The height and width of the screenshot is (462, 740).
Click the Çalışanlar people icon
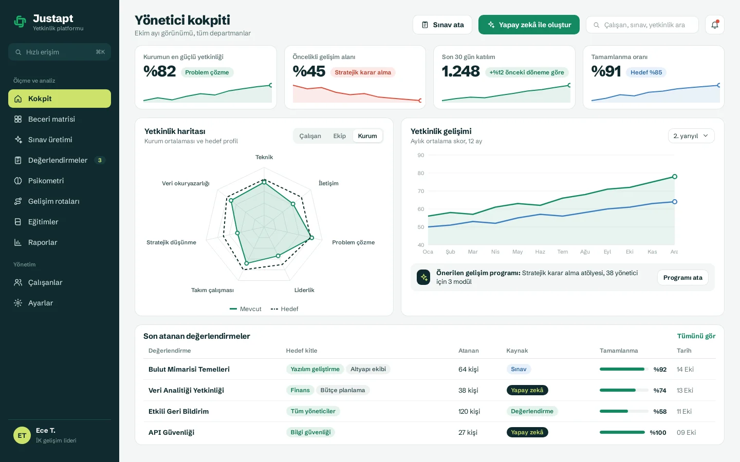pos(18,282)
